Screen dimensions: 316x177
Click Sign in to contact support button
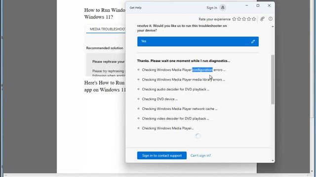(x=162, y=155)
